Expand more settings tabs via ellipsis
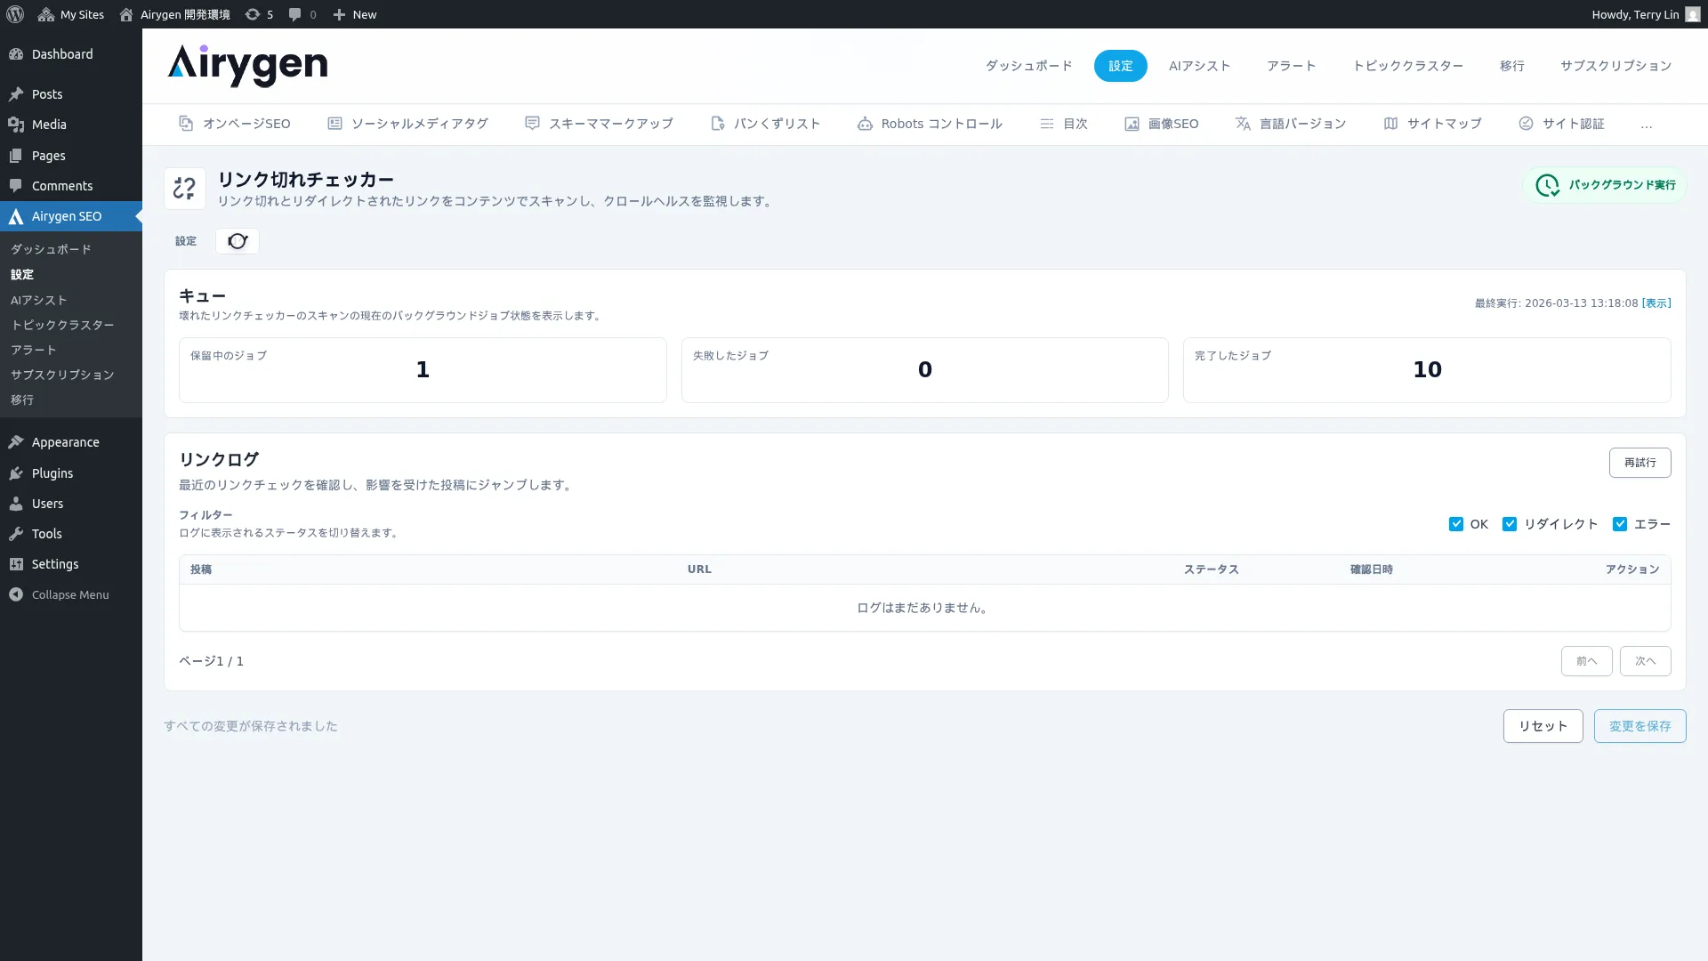Viewport: 1708px width, 961px height. (x=1647, y=125)
